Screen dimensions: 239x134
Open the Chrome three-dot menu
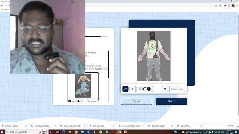(238, 6)
